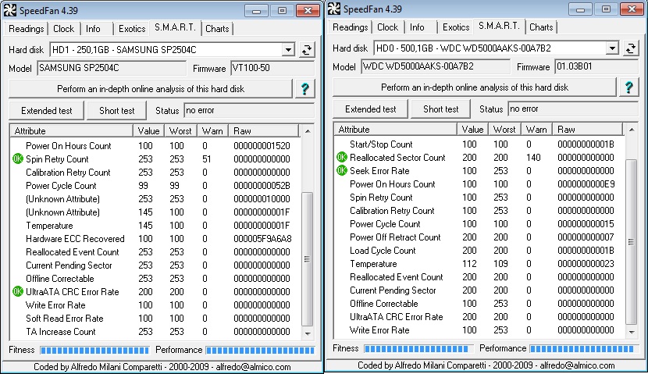
Task: Click Performance progress bar in left window
Action: 260,350
